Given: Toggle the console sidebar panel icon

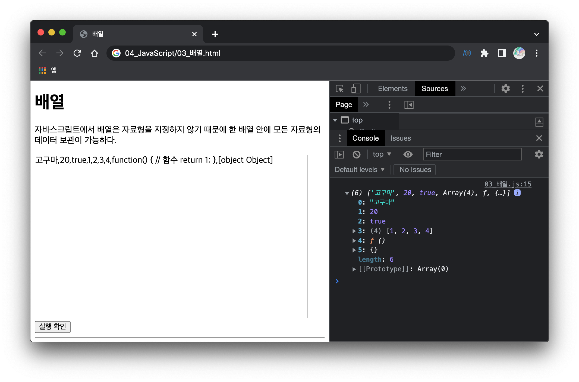Looking at the screenshot, I should tap(339, 154).
